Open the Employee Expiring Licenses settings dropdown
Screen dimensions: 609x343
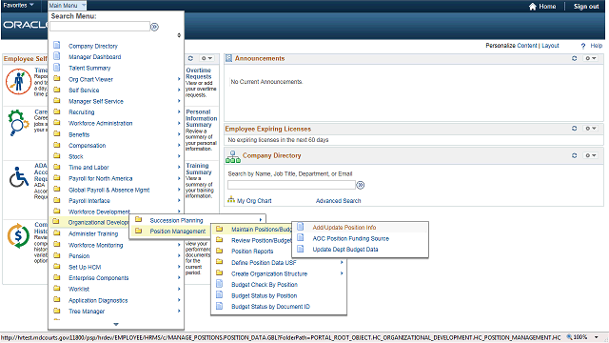click(591, 129)
